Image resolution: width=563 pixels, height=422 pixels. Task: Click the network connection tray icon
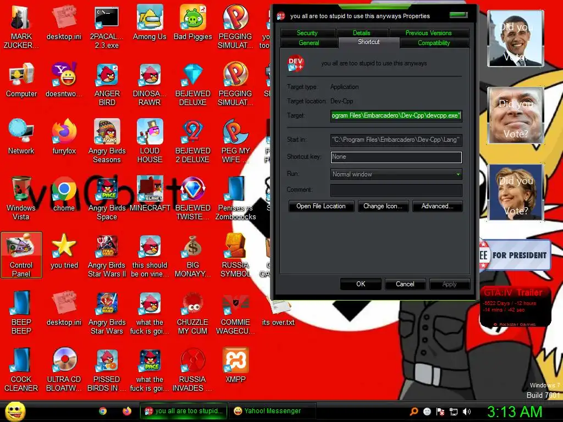tap(454, 412)
